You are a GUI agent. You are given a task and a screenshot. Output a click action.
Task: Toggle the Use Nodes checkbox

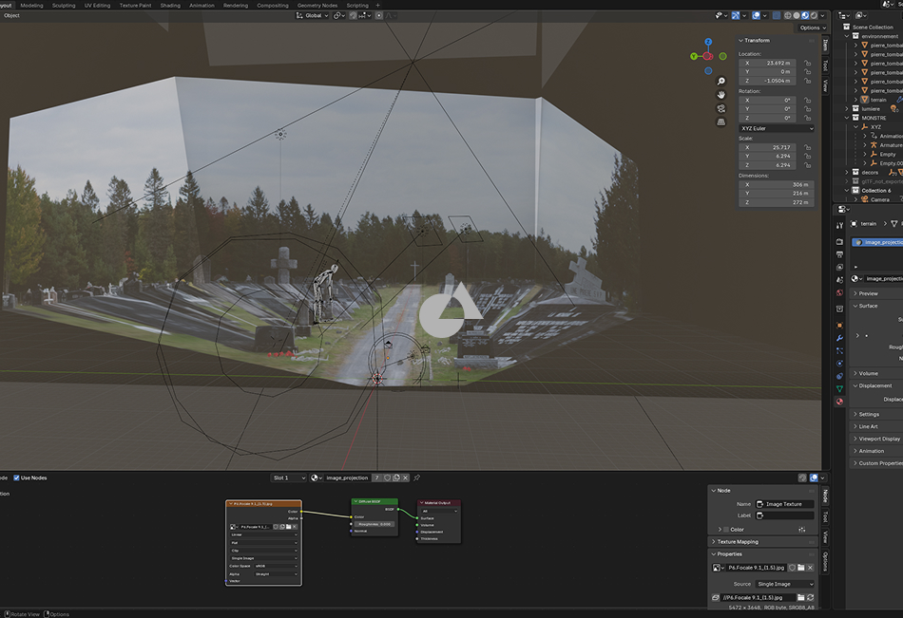(x=14, y=478)
